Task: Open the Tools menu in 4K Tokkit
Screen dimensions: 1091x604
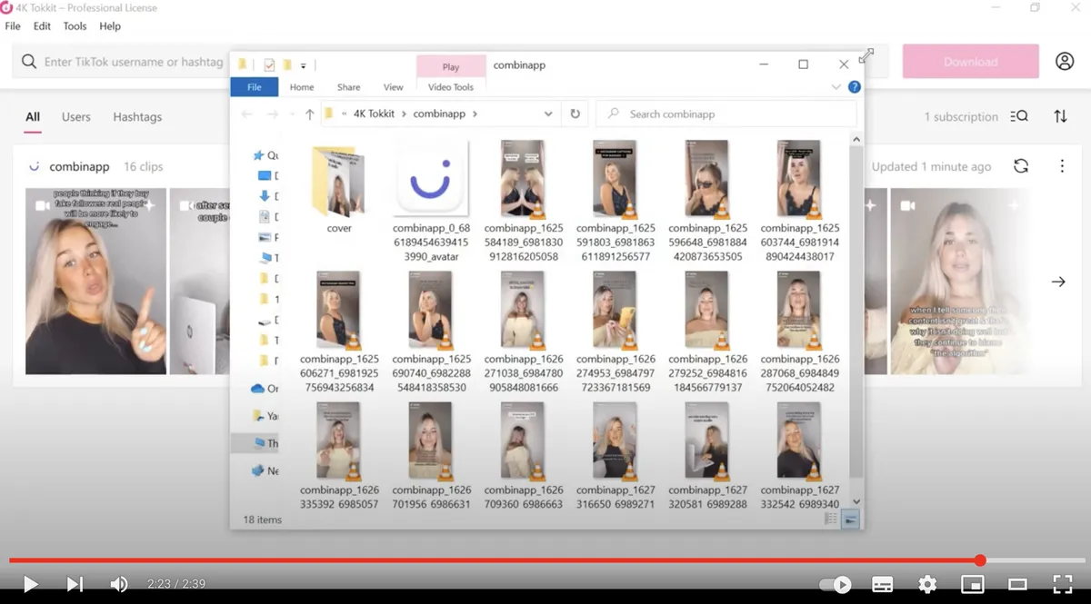Action: pyautogui.click(x=75, y=26)
